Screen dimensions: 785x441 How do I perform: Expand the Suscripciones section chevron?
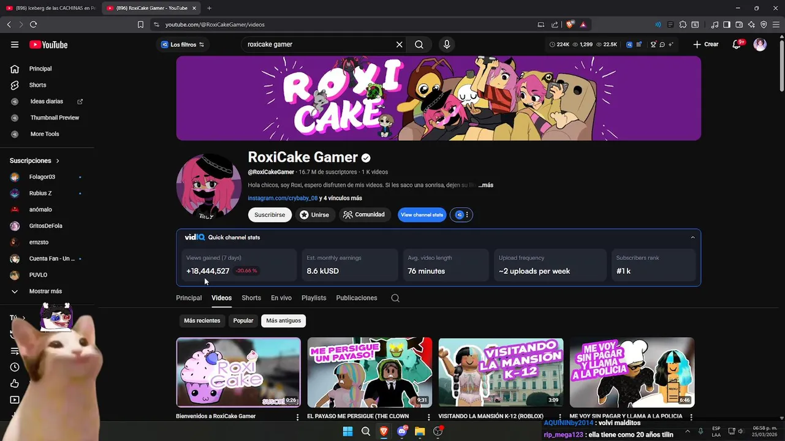pyautogui.click(x=58, y=161)
